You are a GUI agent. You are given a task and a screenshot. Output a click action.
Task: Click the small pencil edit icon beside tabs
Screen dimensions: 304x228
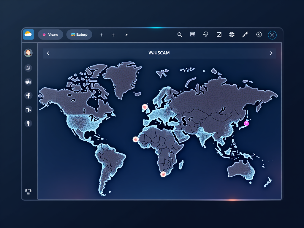(x=126, y=35)
